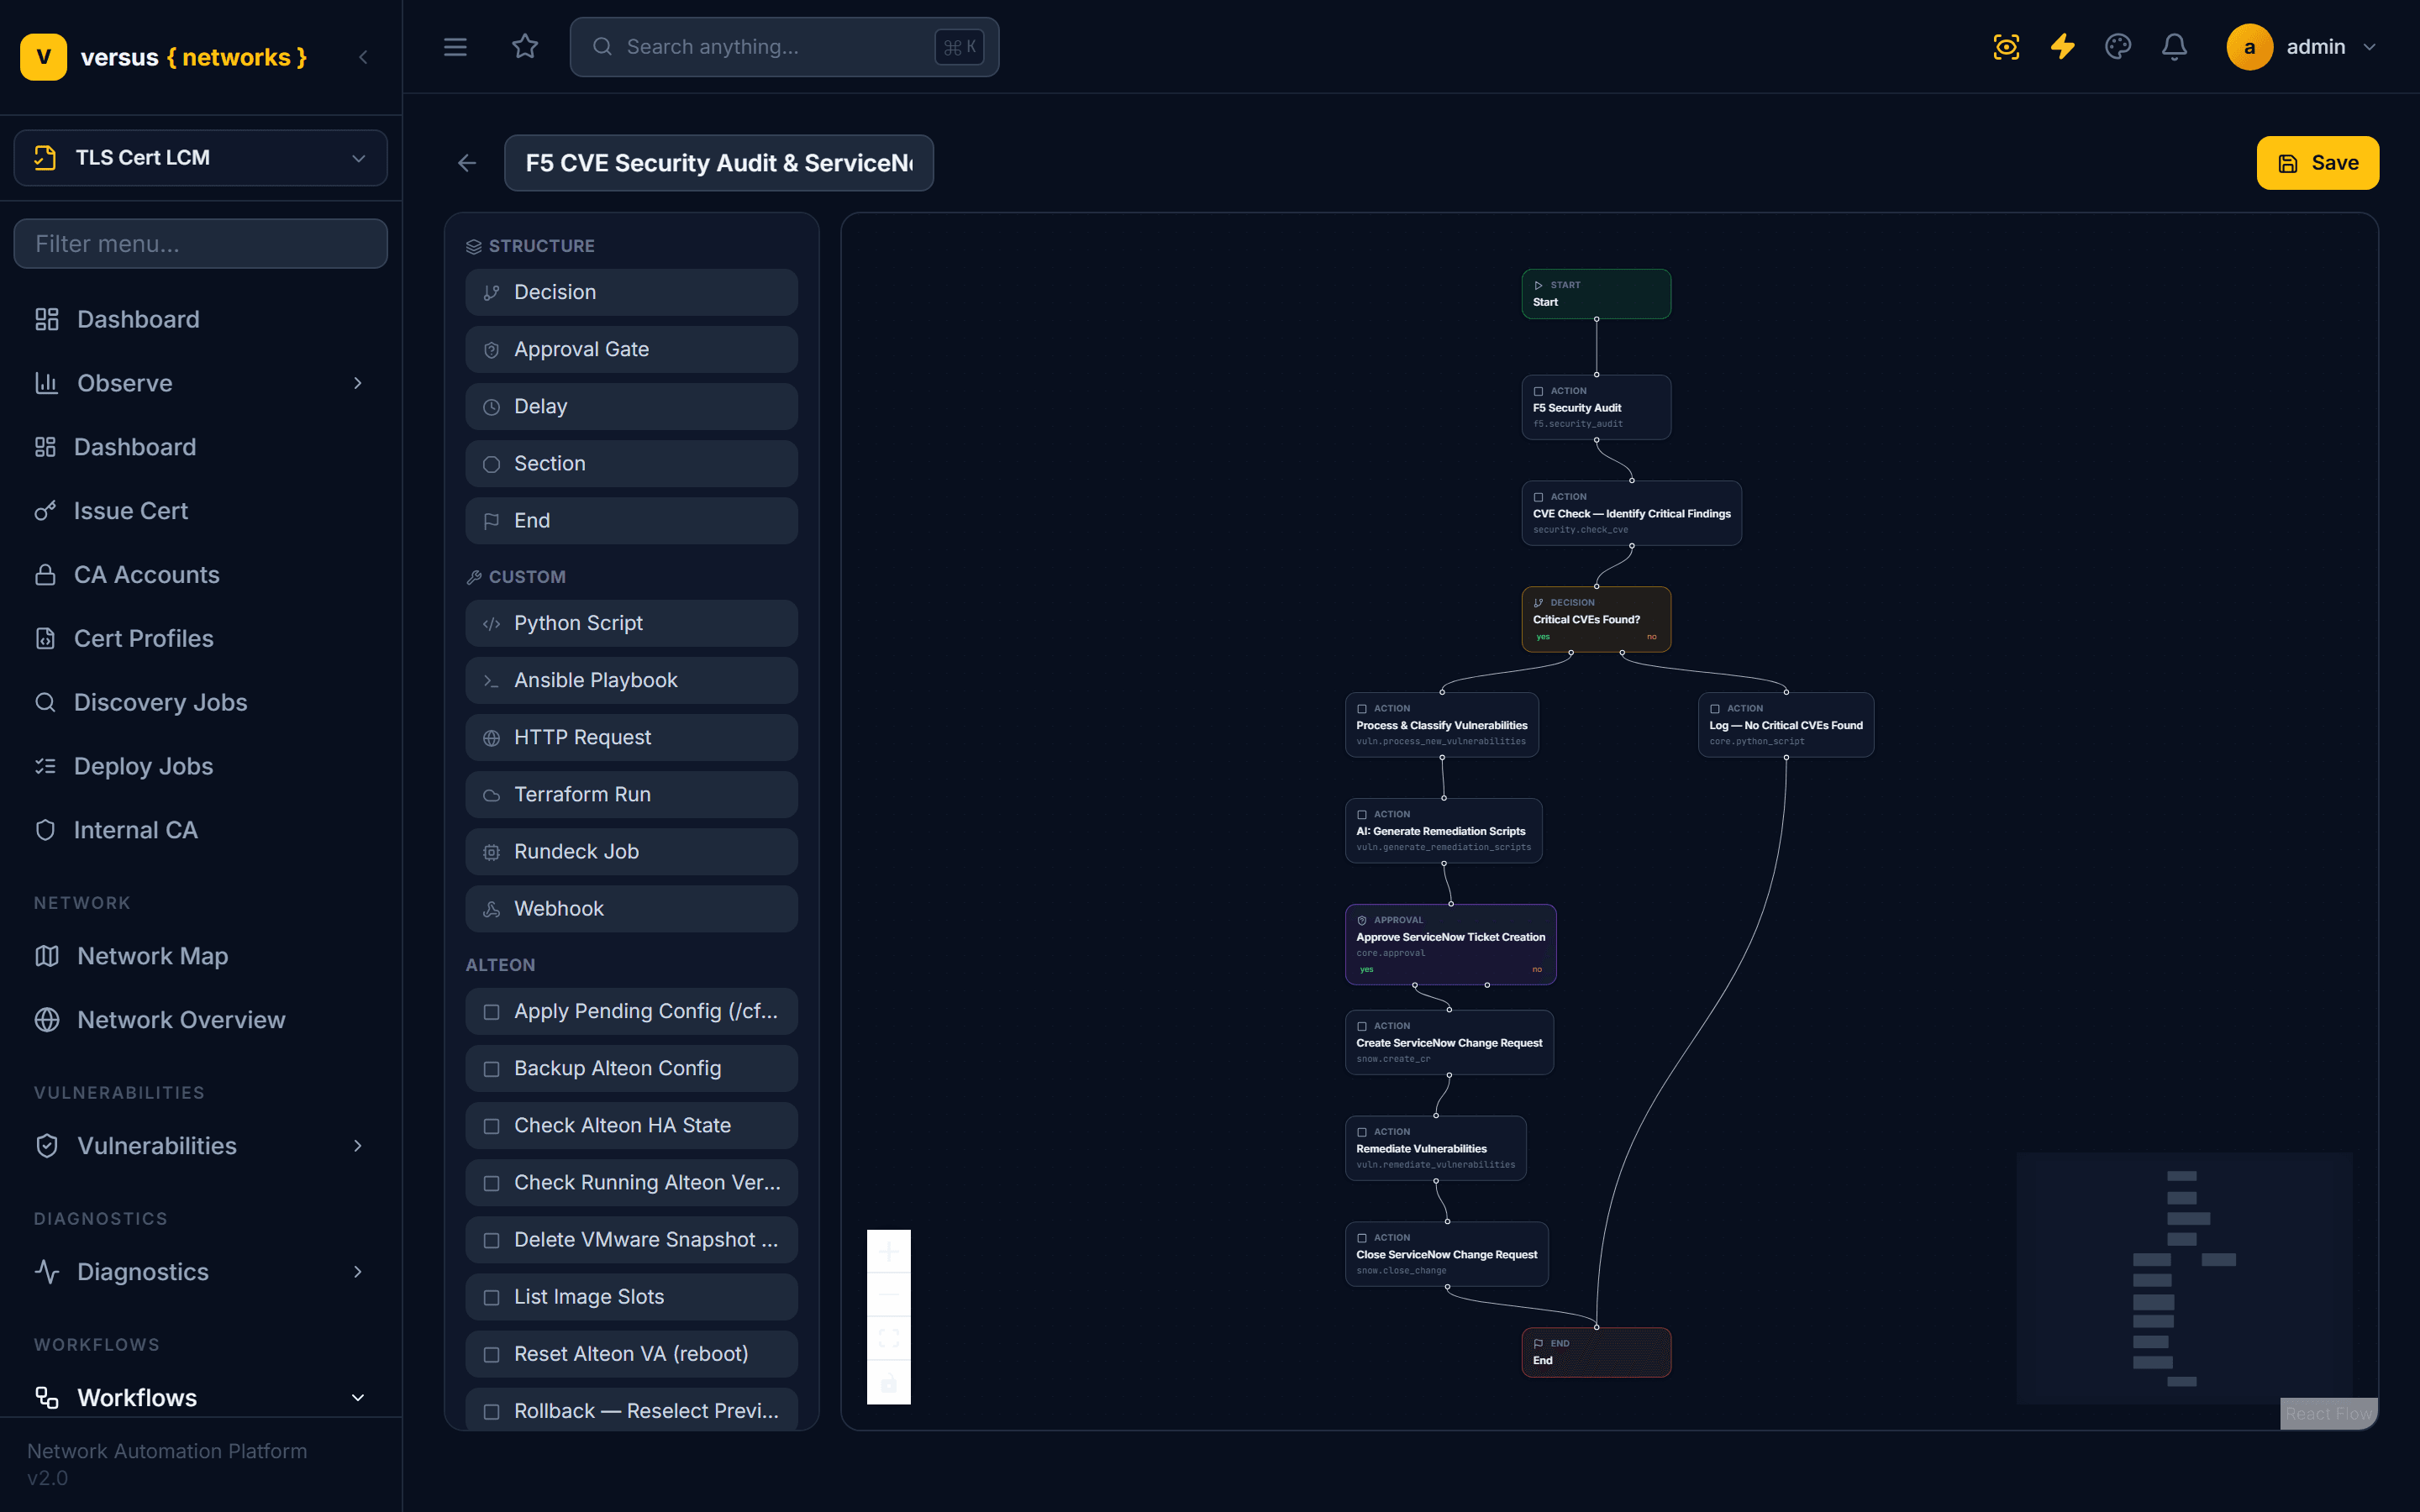Select the Approval Gate block
The image size is (2420, 1512).
(x=631, y=349)
